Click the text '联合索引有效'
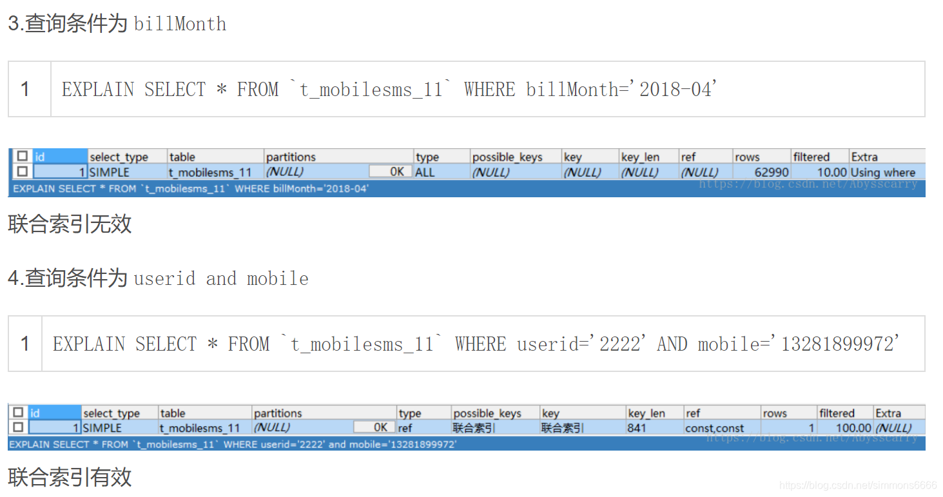The height and width of the screenshot is (497, 943). tap(70, 477)
